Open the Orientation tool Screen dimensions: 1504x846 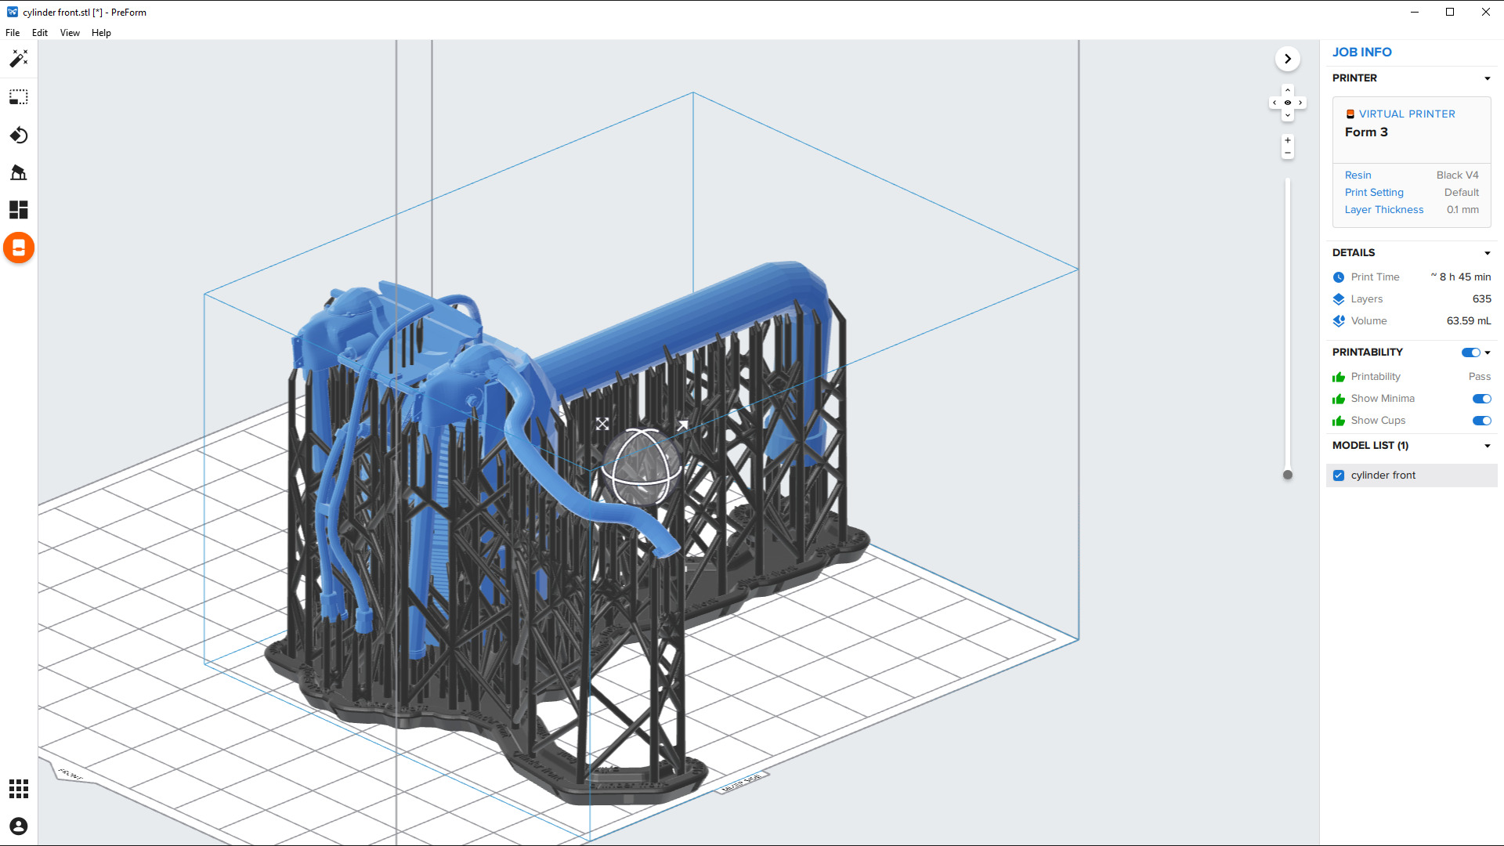(x=19, y=136)
